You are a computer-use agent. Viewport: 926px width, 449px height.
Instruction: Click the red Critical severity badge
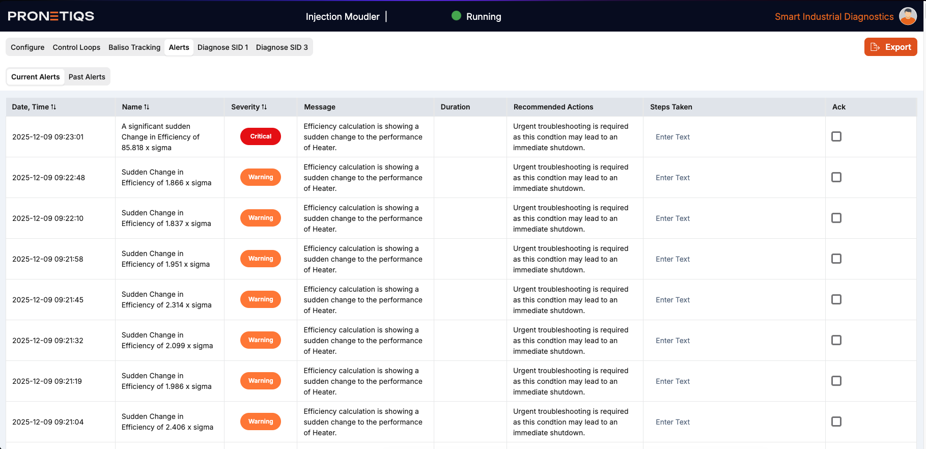tap(261, 136)
